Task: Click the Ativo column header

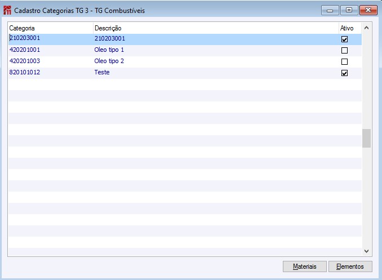Action: point(350,28)
